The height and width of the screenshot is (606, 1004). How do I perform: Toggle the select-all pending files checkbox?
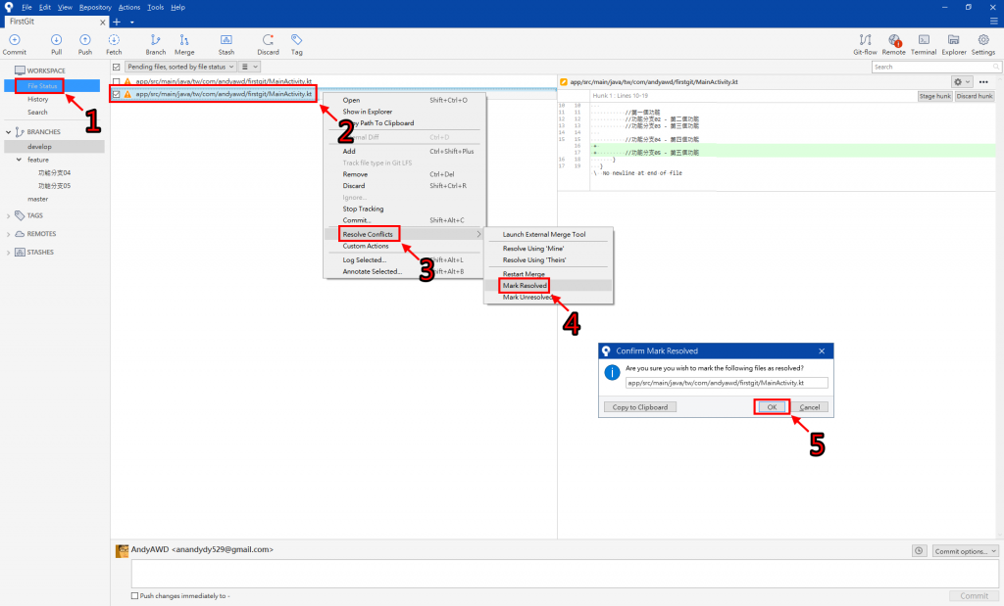click(116, 67)
